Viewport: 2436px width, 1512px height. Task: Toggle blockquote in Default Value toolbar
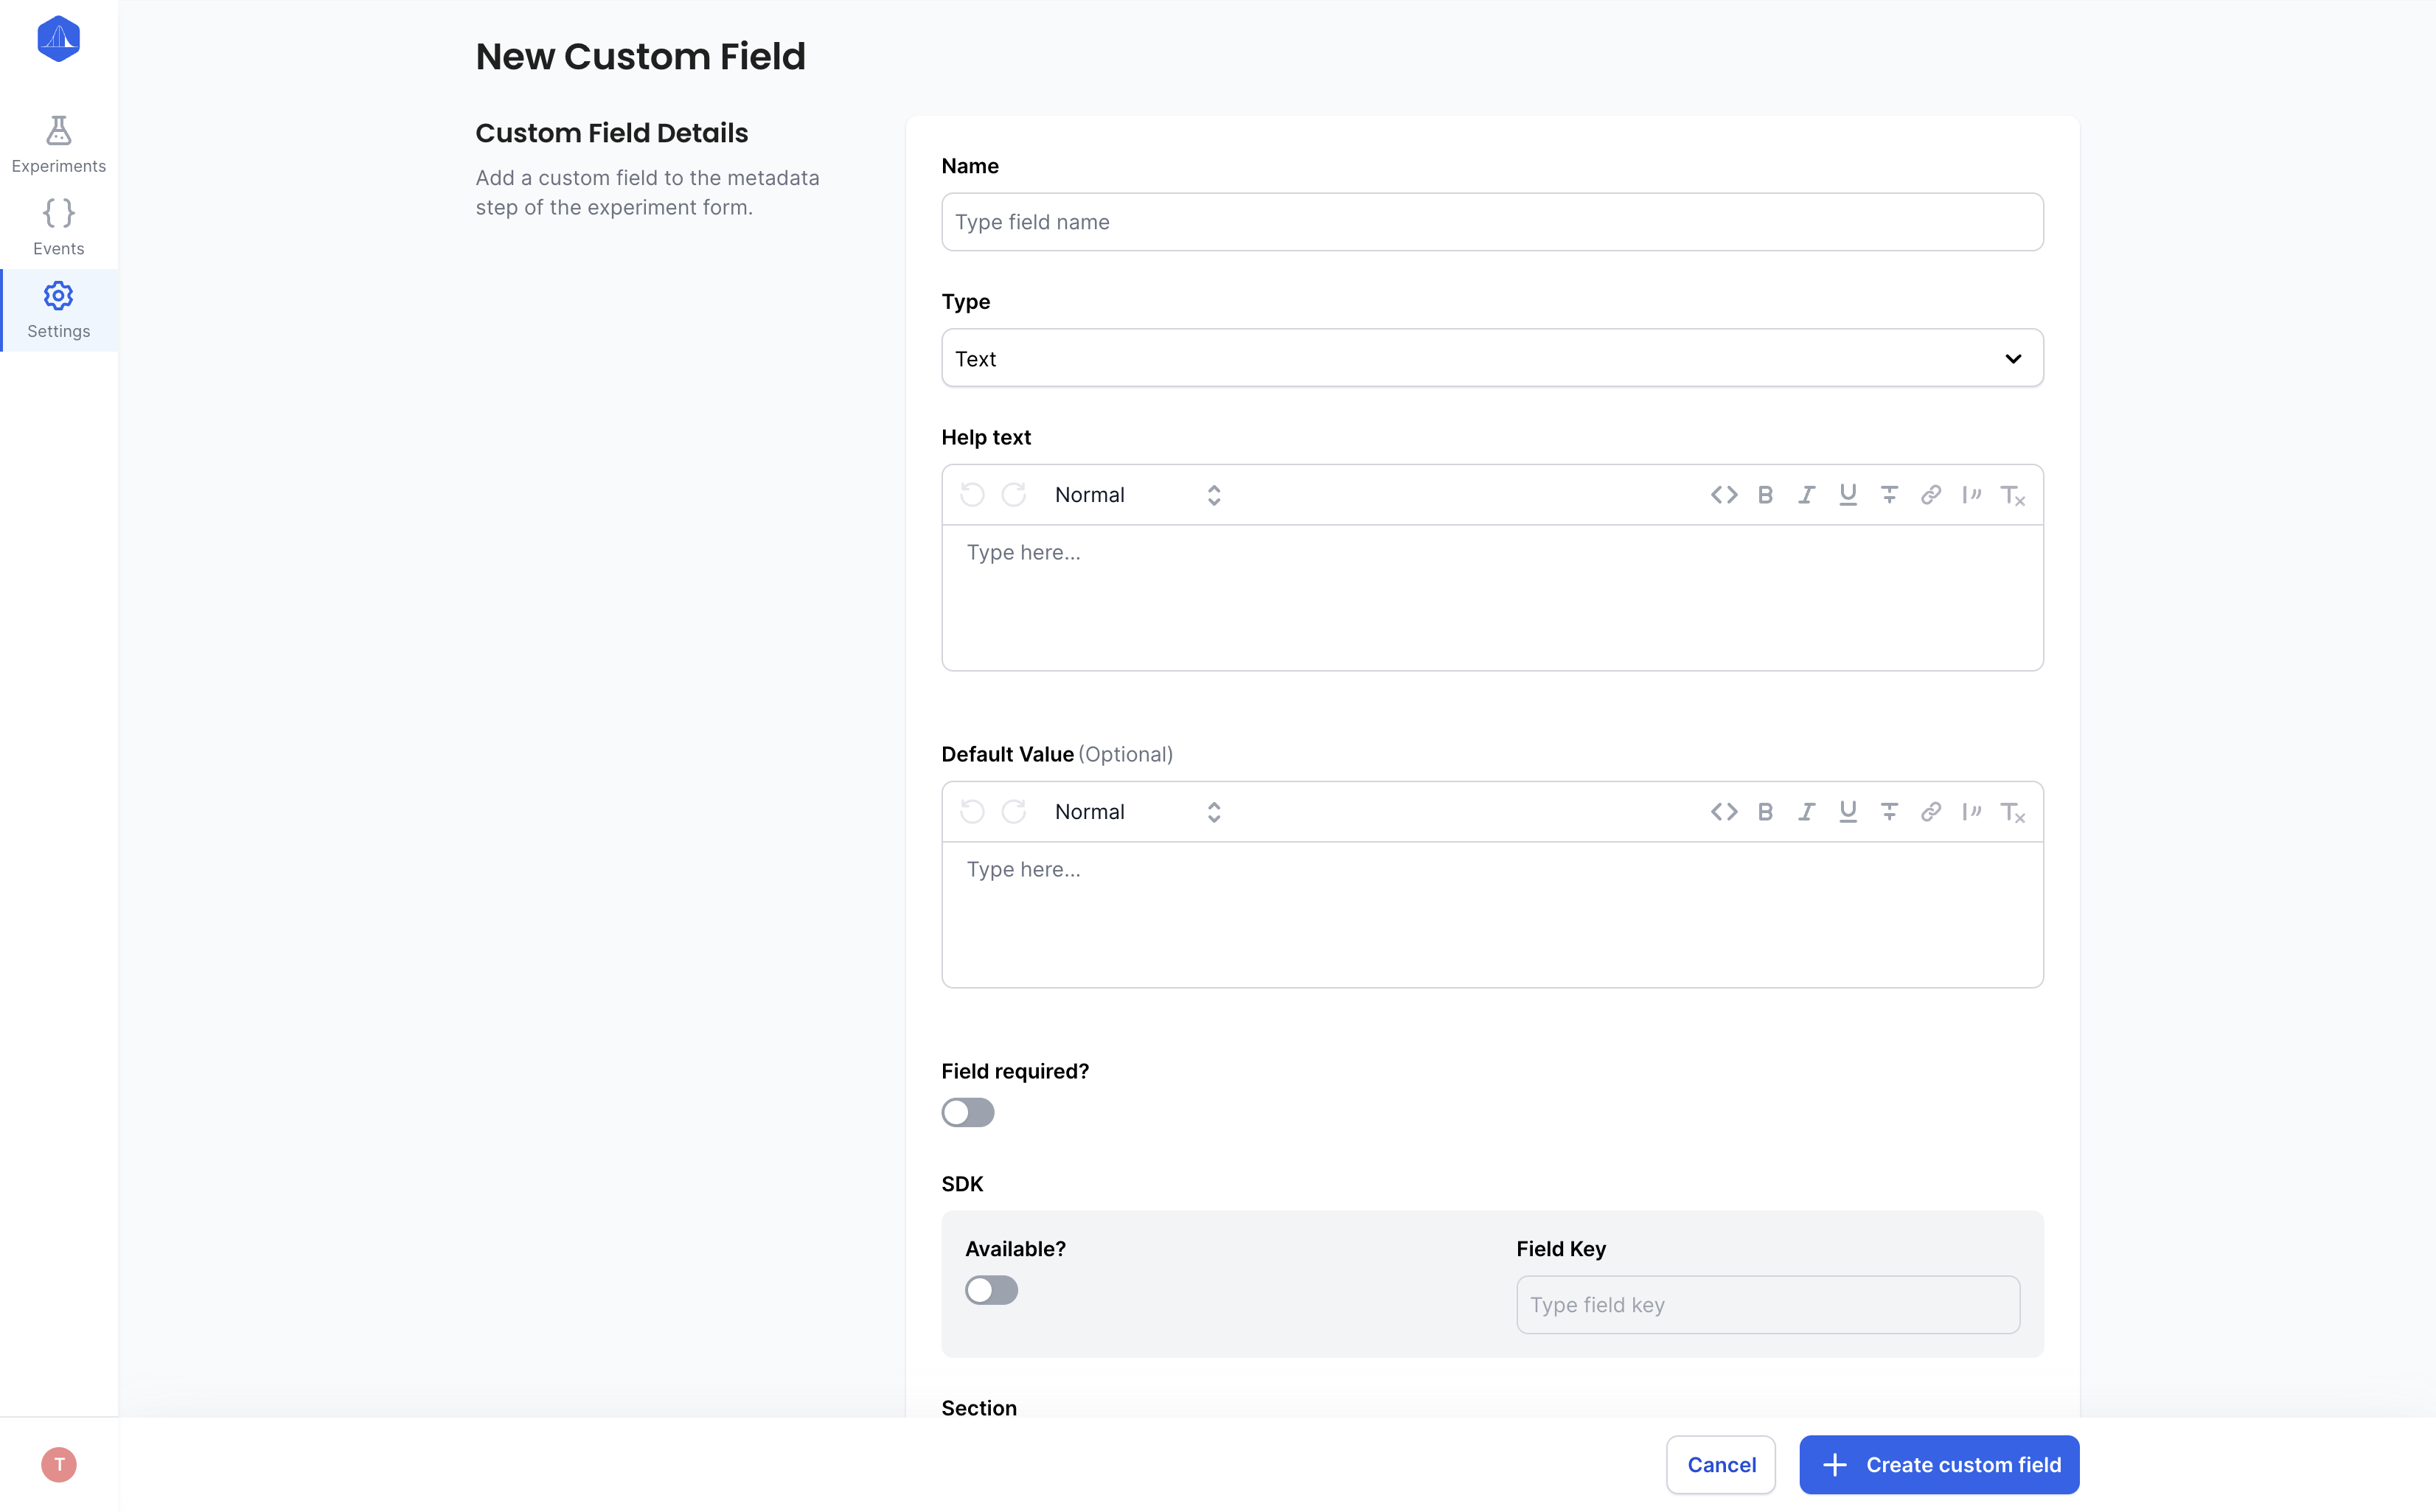coord(1972,812)
